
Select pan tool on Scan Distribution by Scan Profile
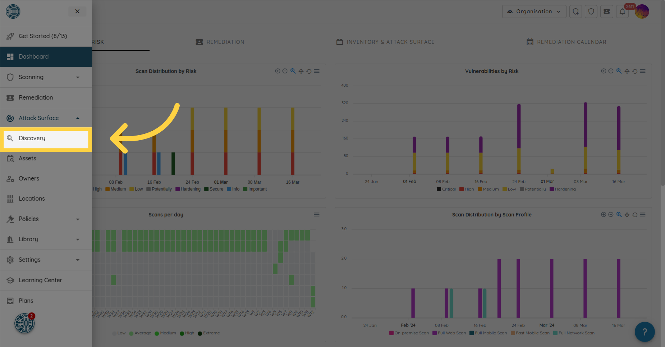[x=627, y=215]
